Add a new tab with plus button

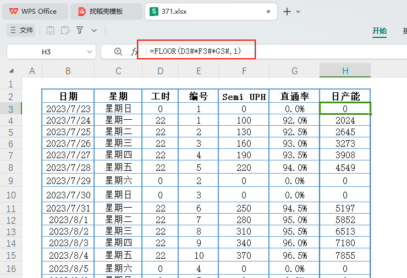click(287, 12)
